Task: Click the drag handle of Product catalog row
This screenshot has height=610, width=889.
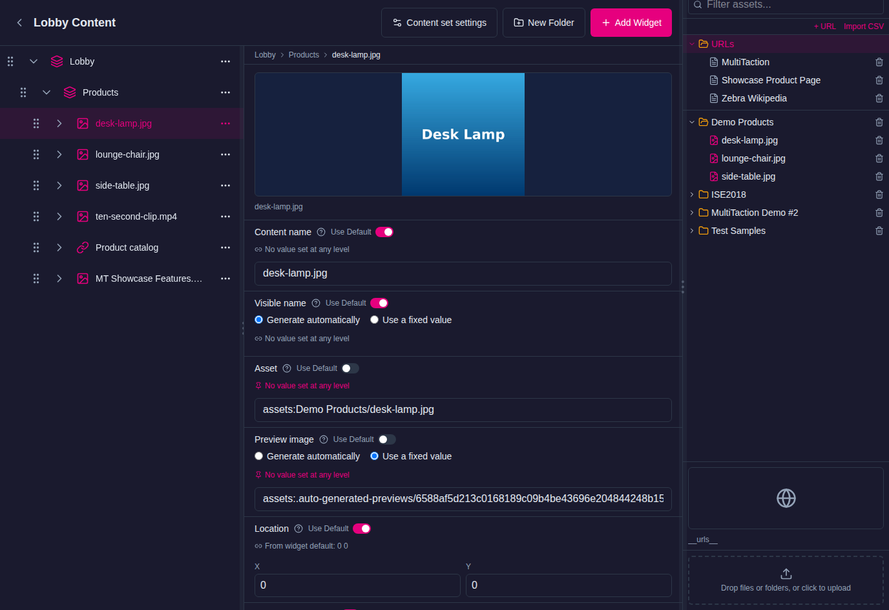Action: [36, 247]
